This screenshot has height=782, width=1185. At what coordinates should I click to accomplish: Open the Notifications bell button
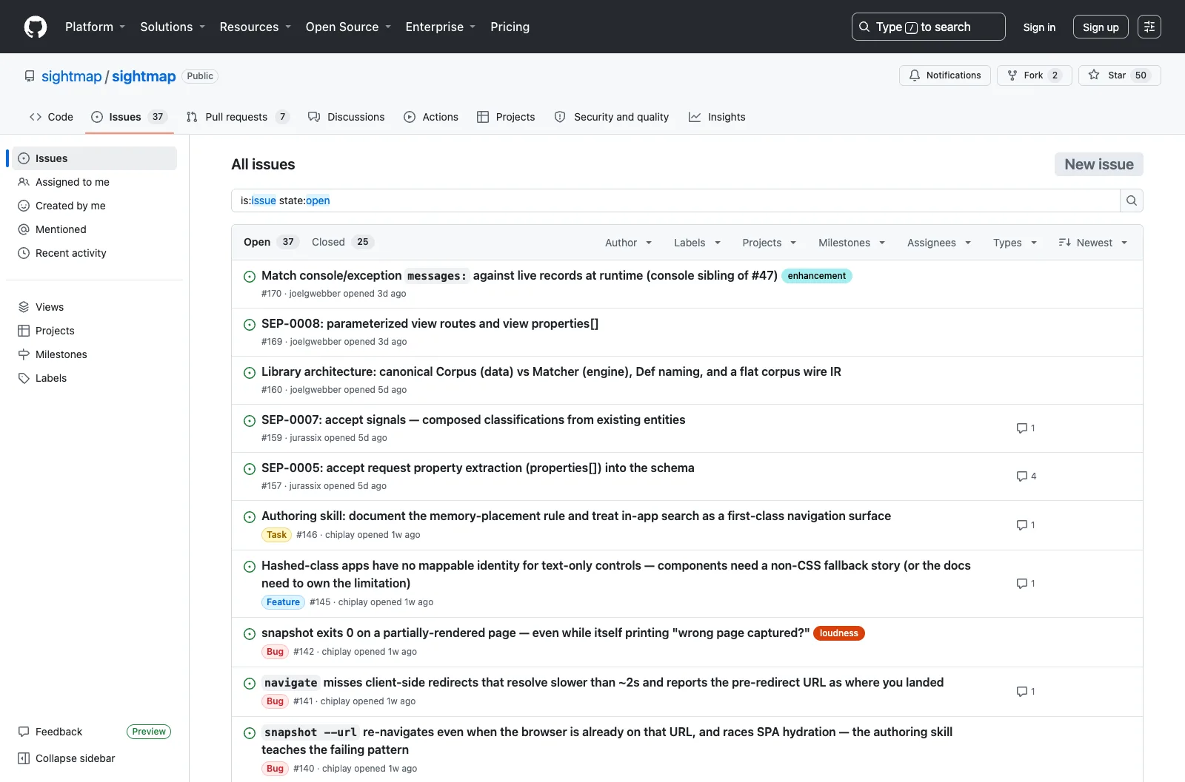point(945,75)
